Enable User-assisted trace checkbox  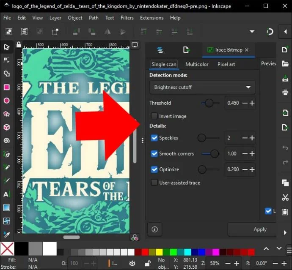pyautogui.click(x=154, y=183)
